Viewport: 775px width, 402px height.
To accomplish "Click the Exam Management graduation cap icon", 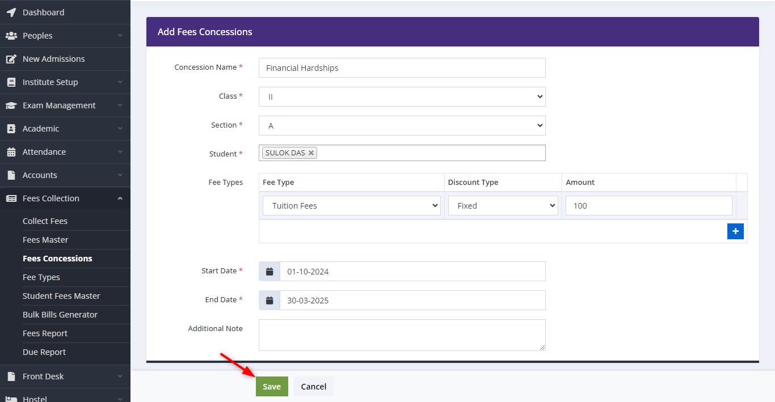I will (11, 105).
